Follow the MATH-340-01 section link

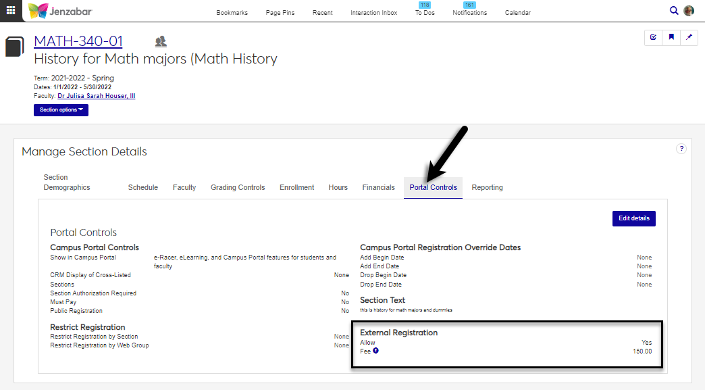pyautogui.click(x=78, y=42)
